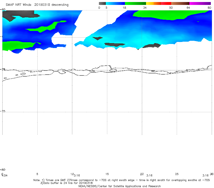This screenshot has height=188, width=214.
Task: Select the gray segment of the wind color bar
Action: pyautogui.click(x=102, y=3)
